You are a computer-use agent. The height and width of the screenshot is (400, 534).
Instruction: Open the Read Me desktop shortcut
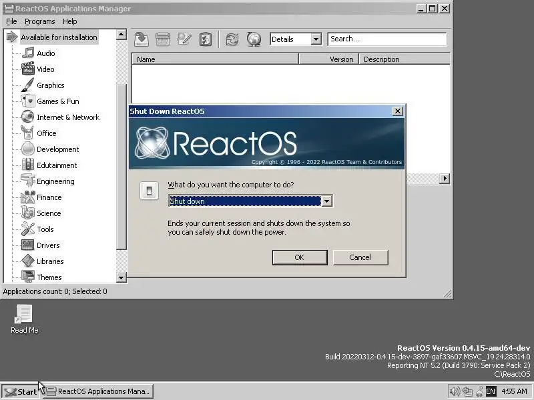tap(24, 319)
